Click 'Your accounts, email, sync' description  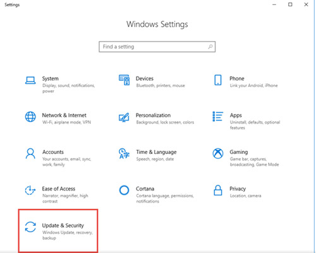click(x=66, y=162)
